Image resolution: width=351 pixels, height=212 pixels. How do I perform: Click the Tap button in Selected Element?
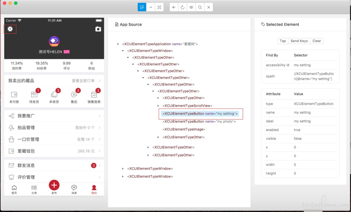283,41
